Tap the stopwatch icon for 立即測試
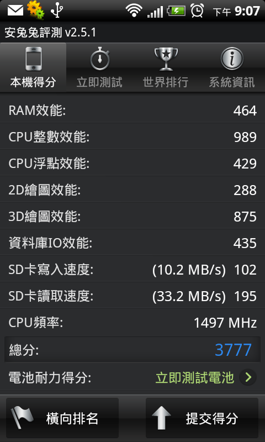This screenshot has height=442, width=265. pos(100,59)
